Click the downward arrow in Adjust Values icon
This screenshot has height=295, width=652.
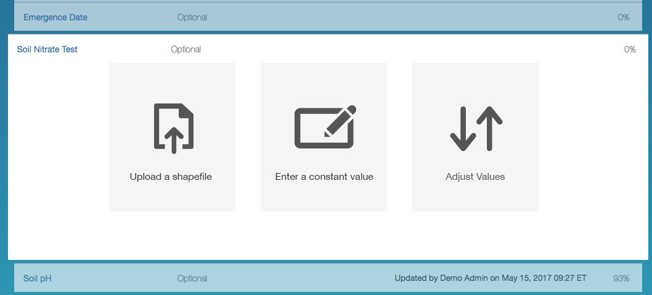pyautogui.click(x=462, y=129)
